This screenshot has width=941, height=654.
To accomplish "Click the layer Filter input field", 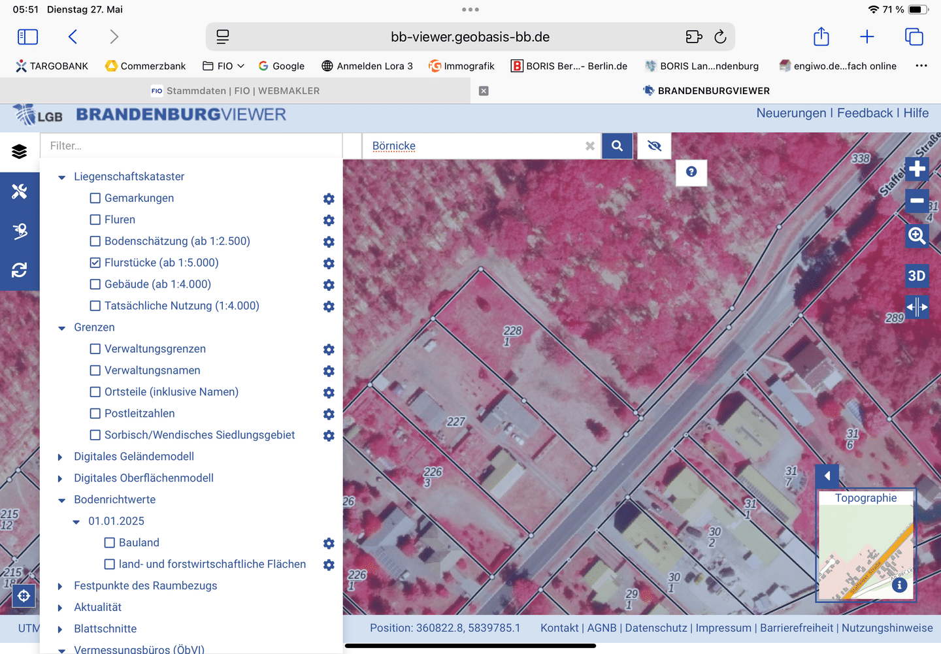I will tap(191, 146).
